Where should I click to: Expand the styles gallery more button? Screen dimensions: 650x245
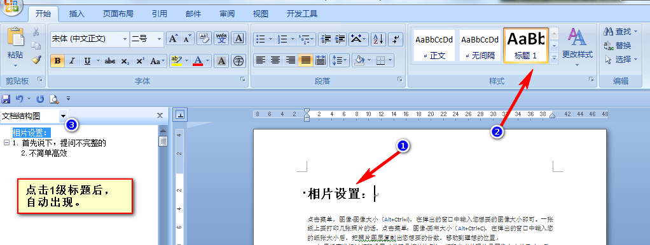[x=554, y=58]
